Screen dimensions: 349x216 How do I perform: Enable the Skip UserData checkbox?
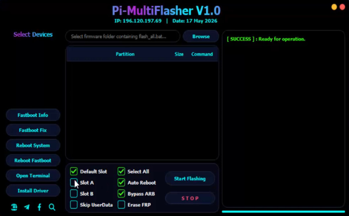coord(74,205)
